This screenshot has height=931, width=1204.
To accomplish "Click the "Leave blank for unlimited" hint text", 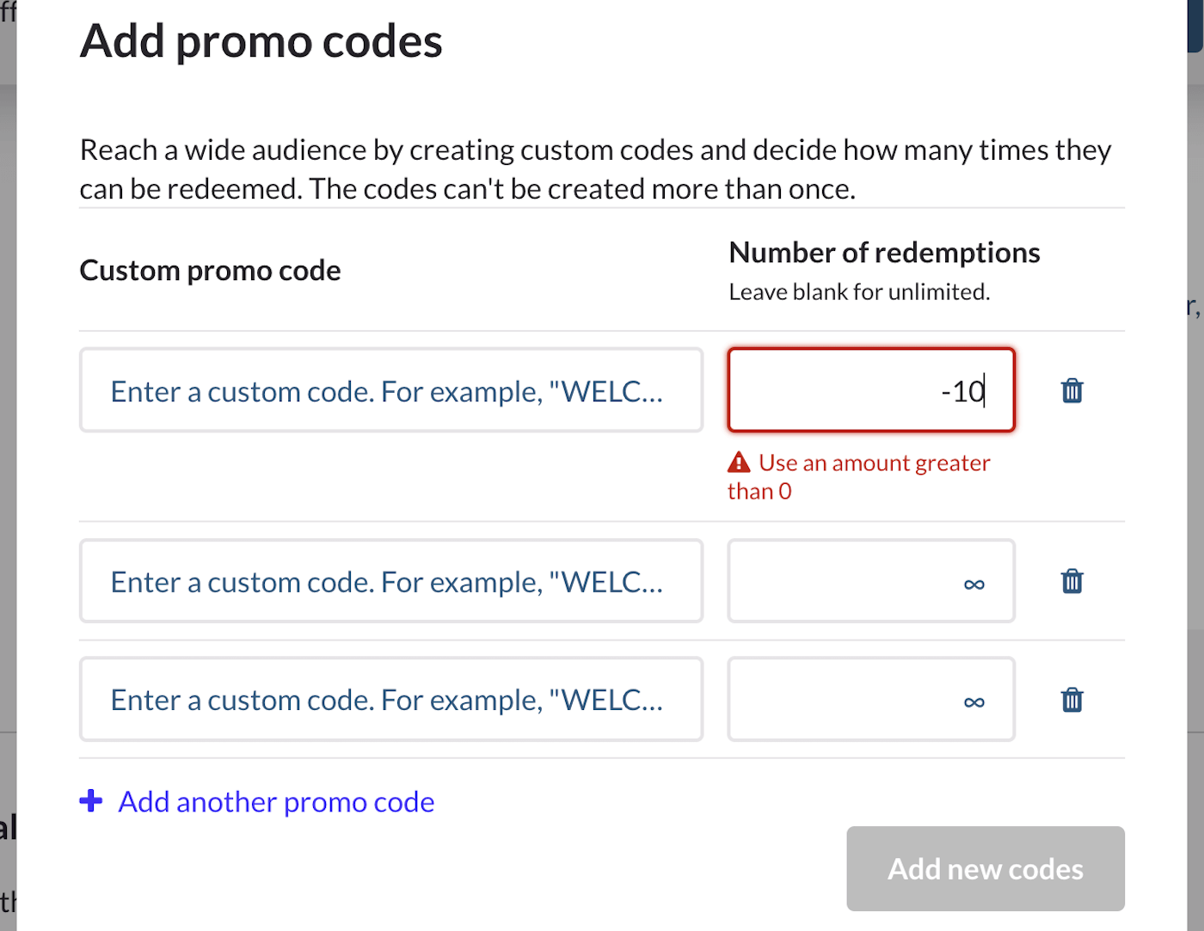I will point(859,292).
